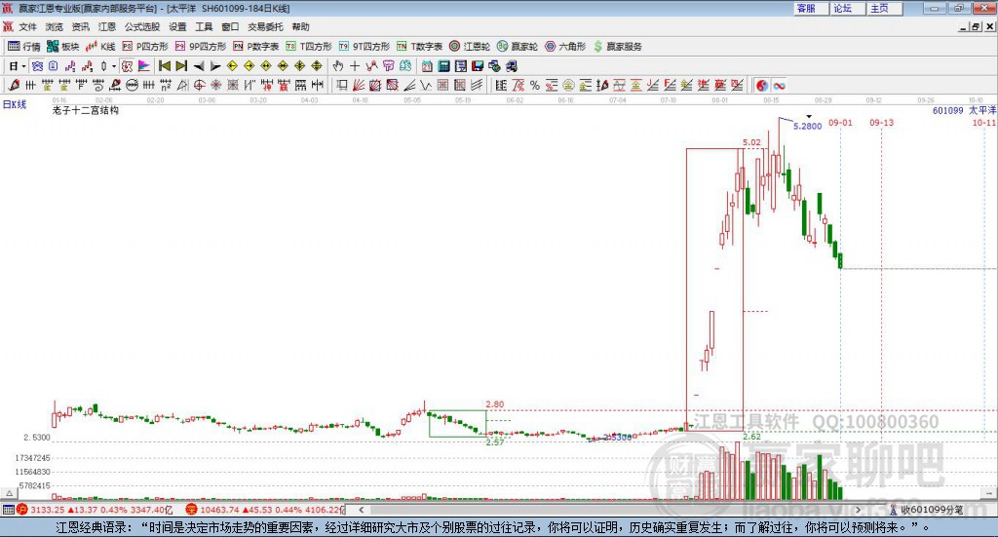Open the 资讯 menu
Viewport: 998px width, 537px height.
pos(80,26)
